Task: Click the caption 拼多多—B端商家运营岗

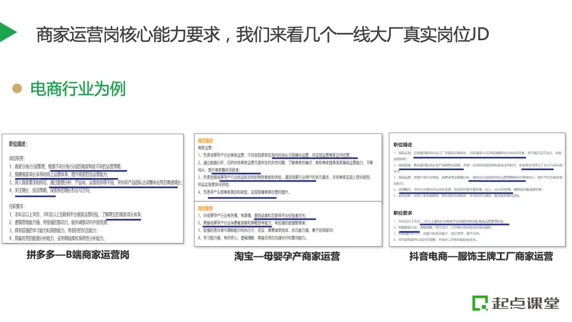Action: (x=78, y=255)
